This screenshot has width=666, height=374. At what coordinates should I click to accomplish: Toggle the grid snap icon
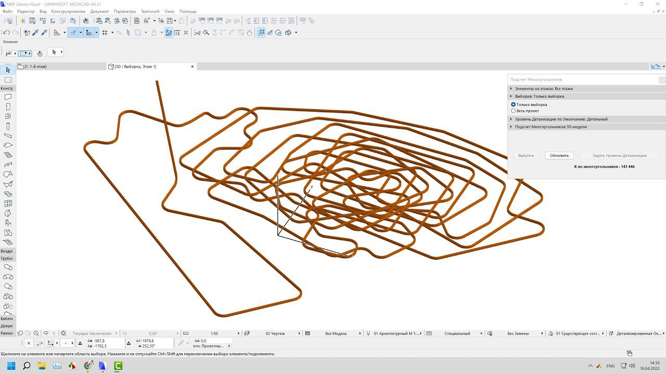(x=105, y=33)
